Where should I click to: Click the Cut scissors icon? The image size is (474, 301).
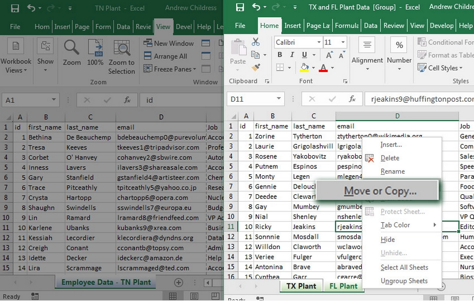click(x=256, y=42)
